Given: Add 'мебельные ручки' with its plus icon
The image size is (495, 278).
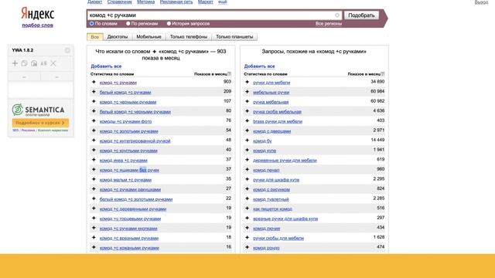Looking at the screenshot, I should click(x=247, y=92).
